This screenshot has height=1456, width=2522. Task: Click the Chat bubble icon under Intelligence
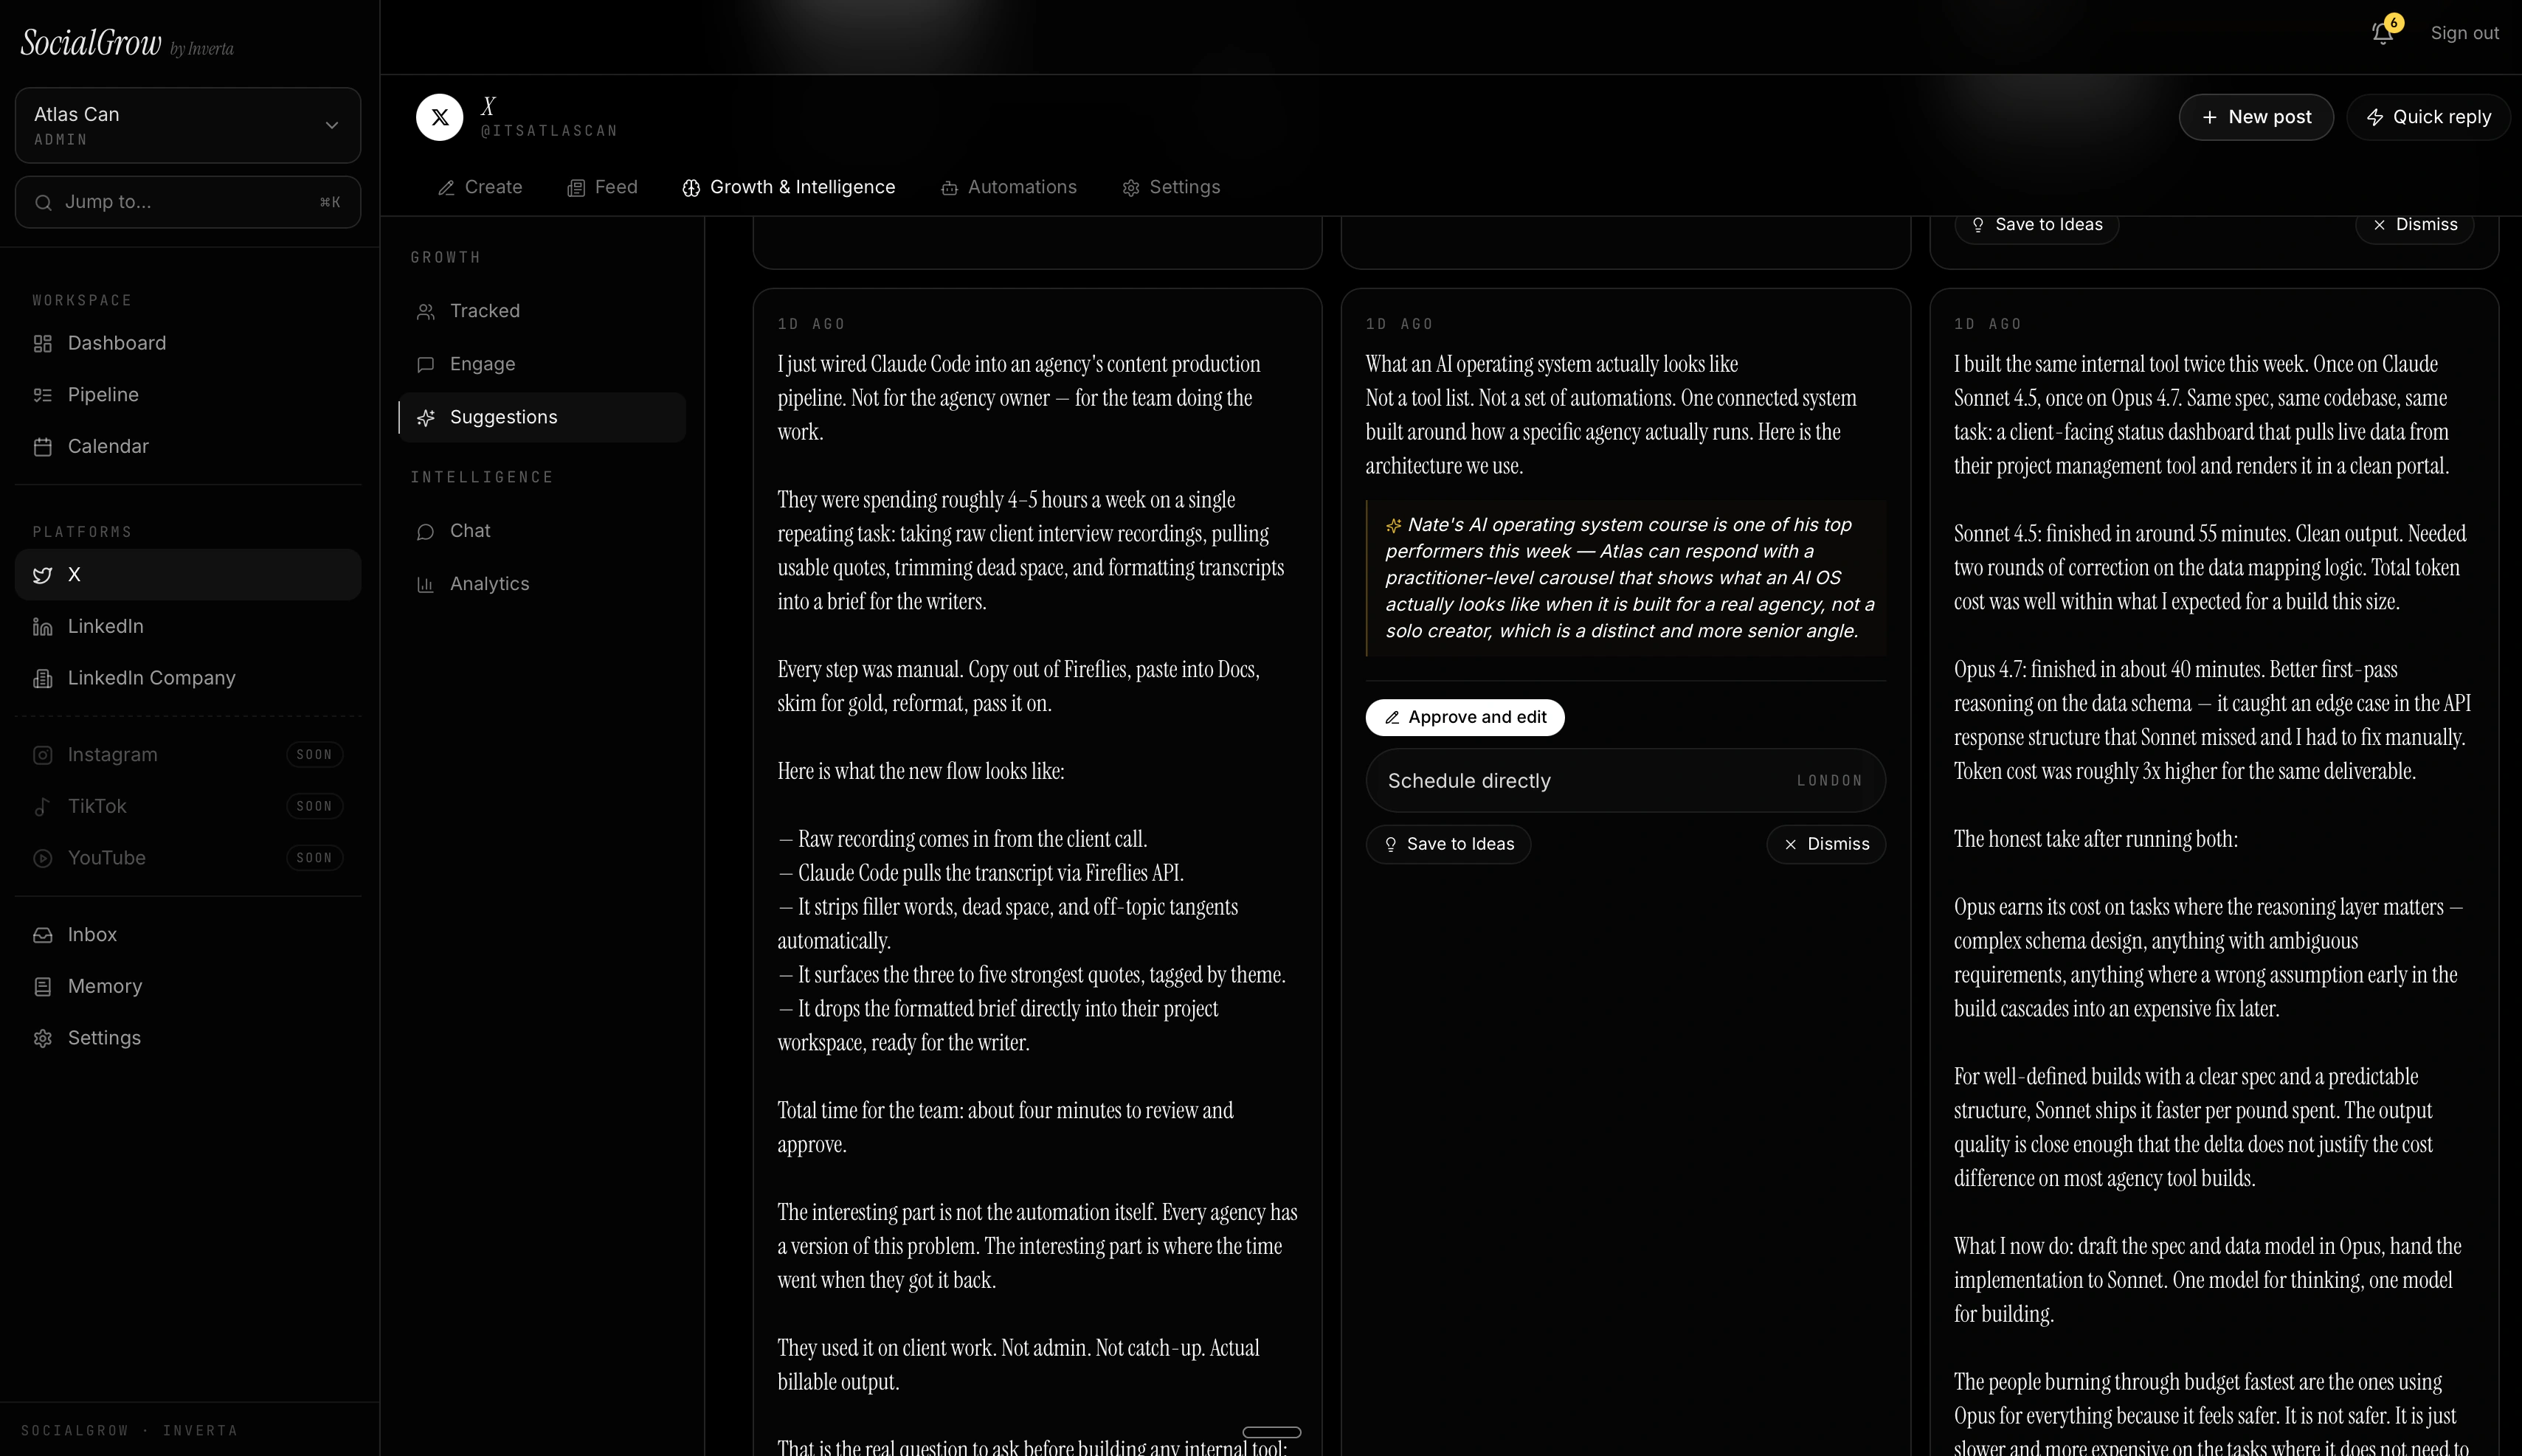[425, 532]
